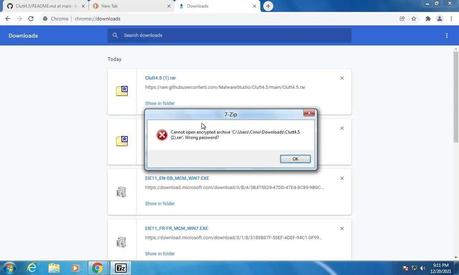Show EIE11_FR-FR_MCM_WIN7.EXE in folder
Image resolution: width=459 pixels, height=275 pixels.
160,254
